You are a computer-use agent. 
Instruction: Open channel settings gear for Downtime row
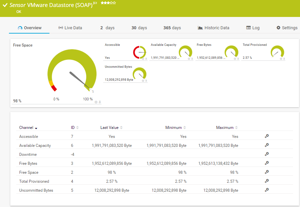pos(266,154)
